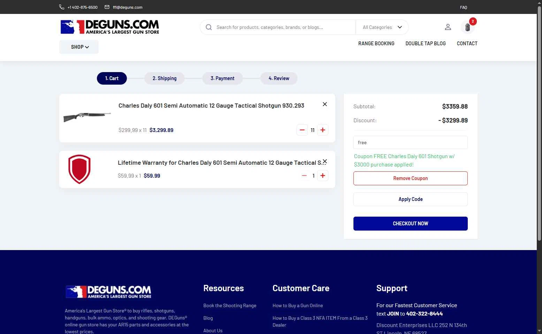Click the Apply Code button

pyautogui.click(x=411, y=199)
